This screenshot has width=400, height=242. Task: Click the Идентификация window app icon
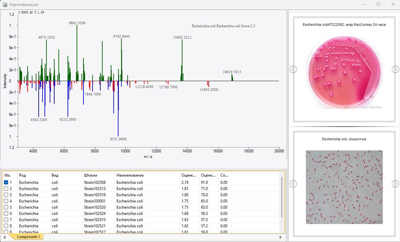[5, 5]
